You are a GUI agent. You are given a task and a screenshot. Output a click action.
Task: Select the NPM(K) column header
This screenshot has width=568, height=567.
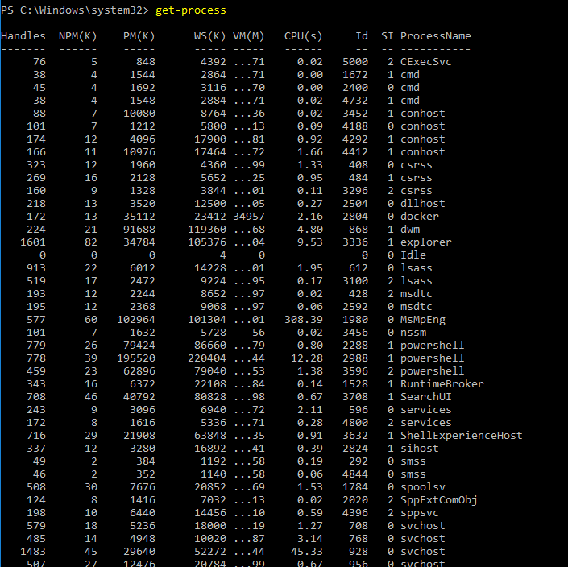coord(78,36)
